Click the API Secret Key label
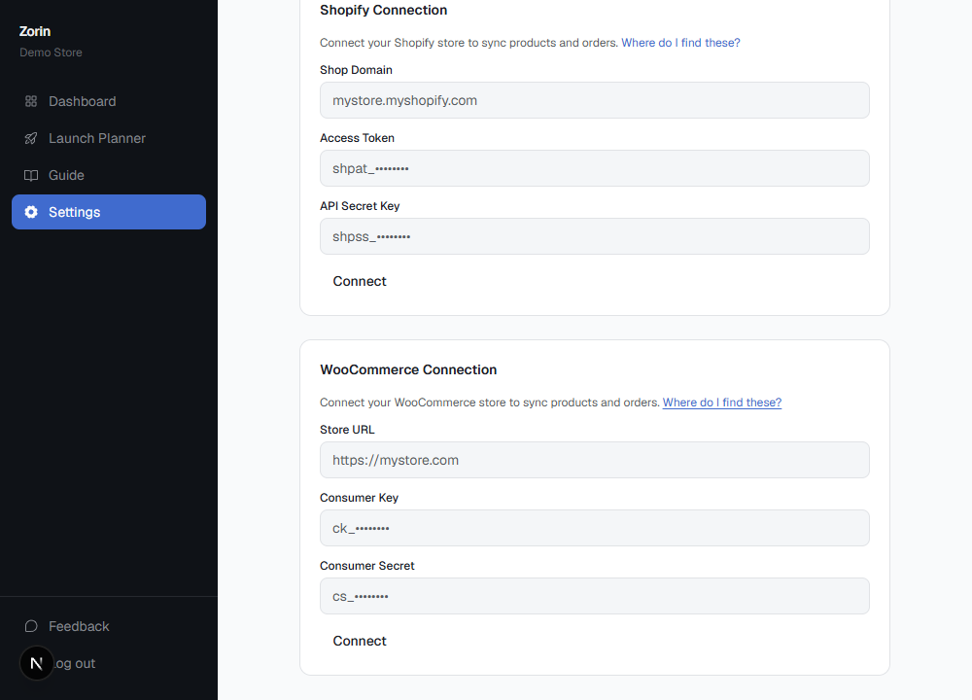Screen dimensions: 972x700 360,206
